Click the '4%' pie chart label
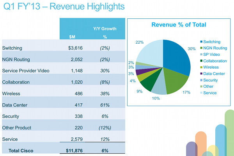The height and width of the screenshot is (156, 234). pos(133,81)
